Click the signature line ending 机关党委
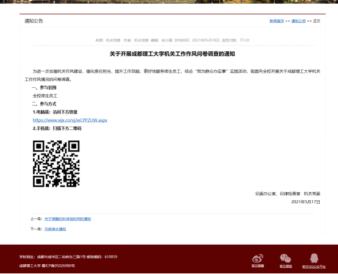This screenshot has width=338, height=274. coord(288,193)
